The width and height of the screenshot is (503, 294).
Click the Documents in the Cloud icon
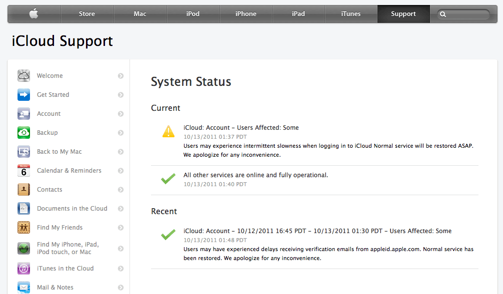23,208
